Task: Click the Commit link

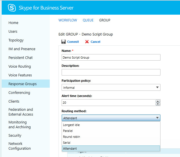Action: [73, 42]
